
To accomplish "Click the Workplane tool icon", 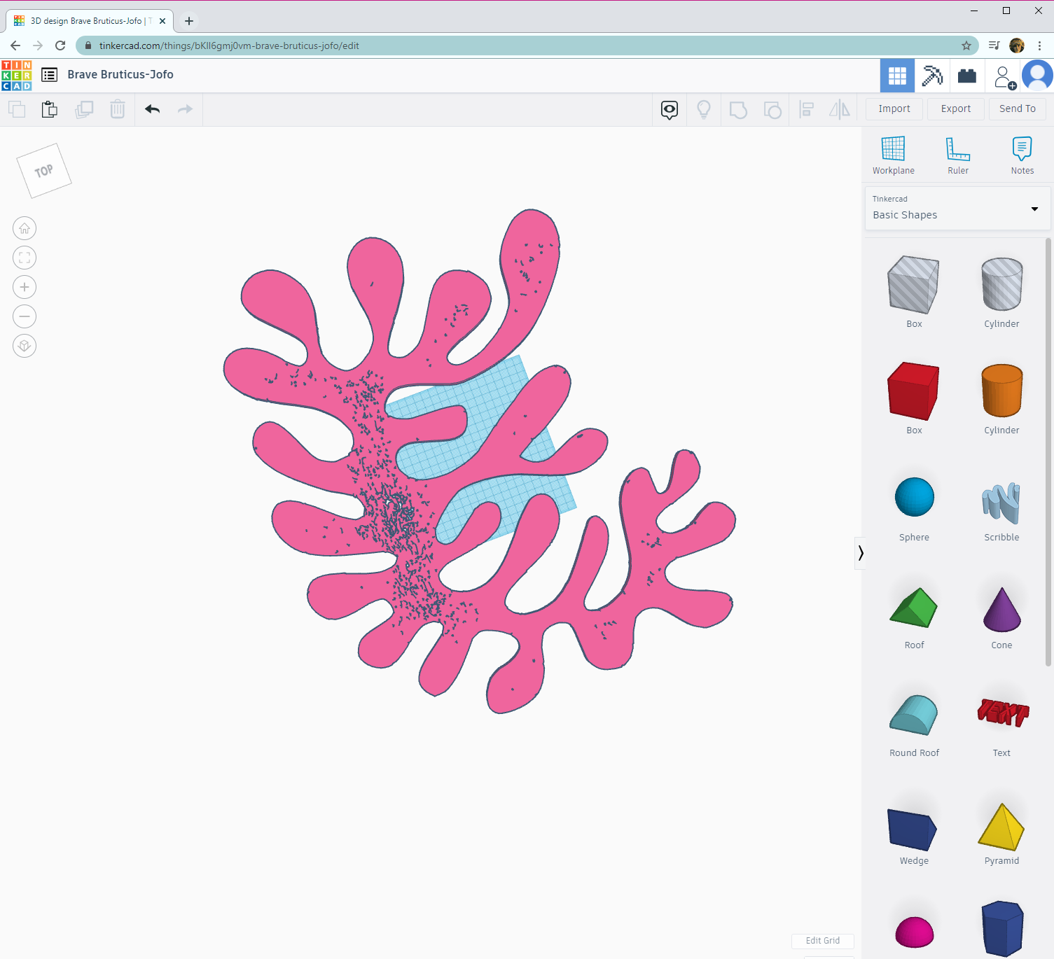I will click(893, 155).
